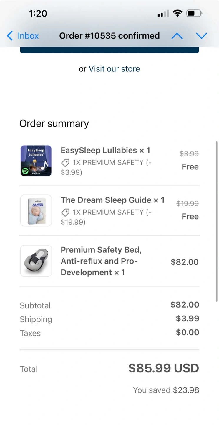Image resolution: width=219 pixels, height=425 pixels.
Task: Tap the Inbox back label
Action: [28, 36]
